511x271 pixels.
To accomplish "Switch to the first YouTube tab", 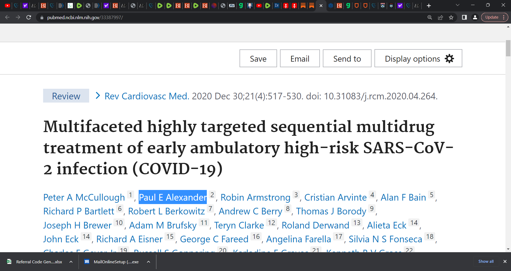I will tap(7, 6).
